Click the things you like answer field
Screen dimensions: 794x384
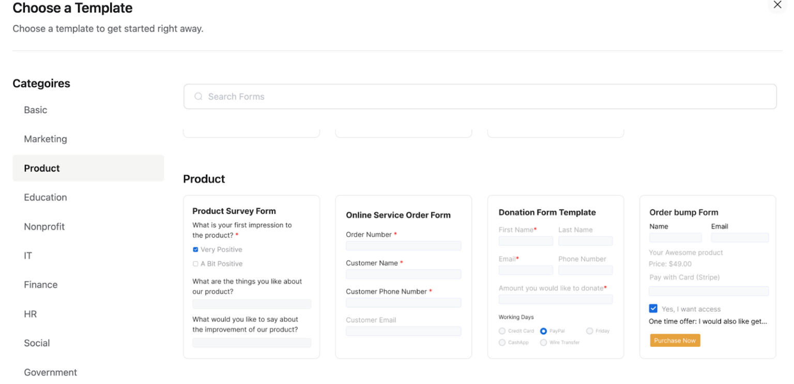point(252,304)
